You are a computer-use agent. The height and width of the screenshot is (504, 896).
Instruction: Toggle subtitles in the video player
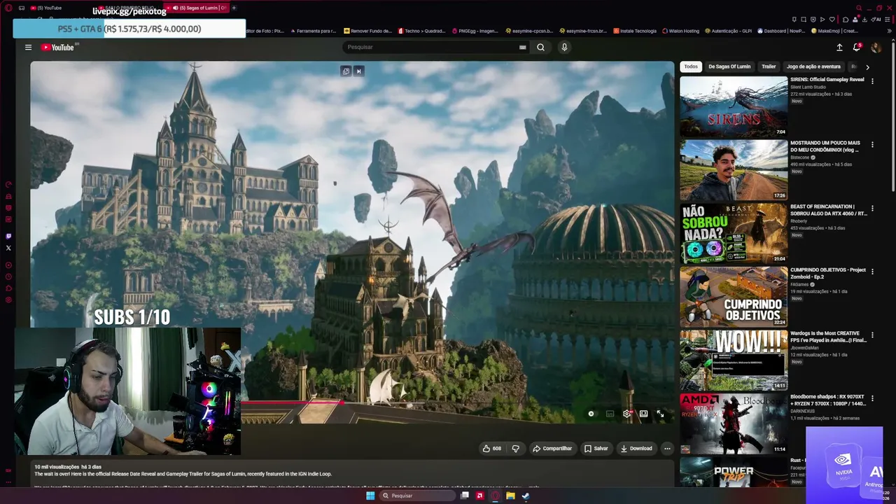(610, 414)
